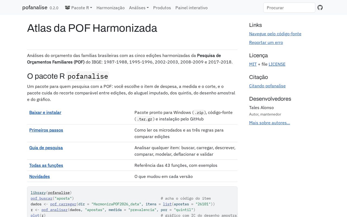Open the Novidades changelog link
The height and width of the screenshot is (217, 347).
(40, 176)
